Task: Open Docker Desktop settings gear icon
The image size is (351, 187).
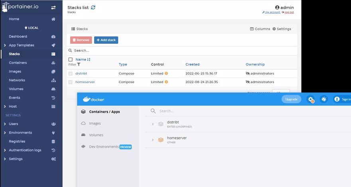Action: coord(311,99)
